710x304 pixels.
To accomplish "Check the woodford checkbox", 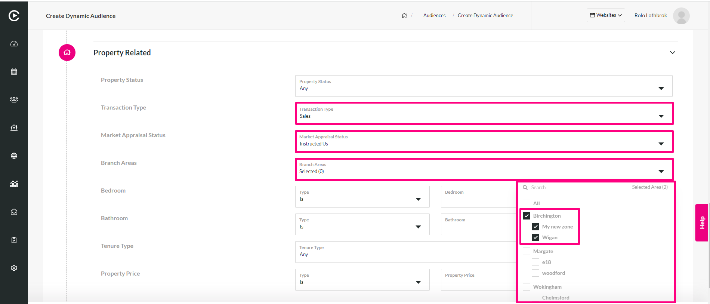I will tap(535, 273).
